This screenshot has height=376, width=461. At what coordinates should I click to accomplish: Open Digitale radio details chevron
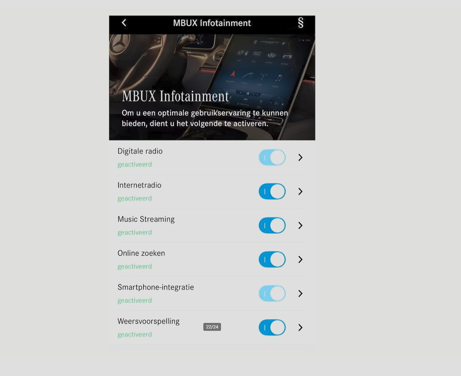pyautogui.click(x=300, y=157)
